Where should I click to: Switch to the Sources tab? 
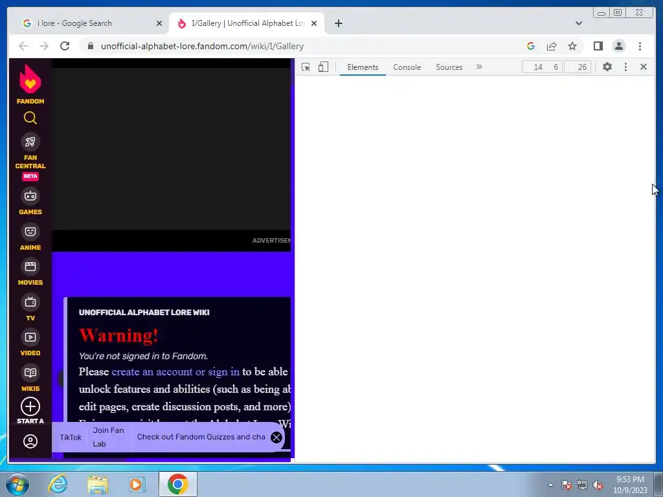click(449, 67)
